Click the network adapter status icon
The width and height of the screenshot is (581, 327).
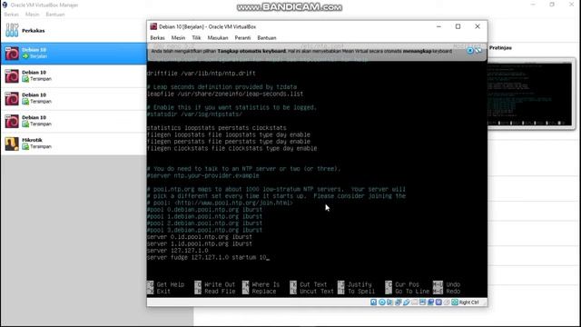pyautogui.click(x=398, y=302)
